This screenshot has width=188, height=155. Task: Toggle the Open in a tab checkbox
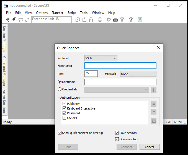pyautogui.click(x=117, y=139)
